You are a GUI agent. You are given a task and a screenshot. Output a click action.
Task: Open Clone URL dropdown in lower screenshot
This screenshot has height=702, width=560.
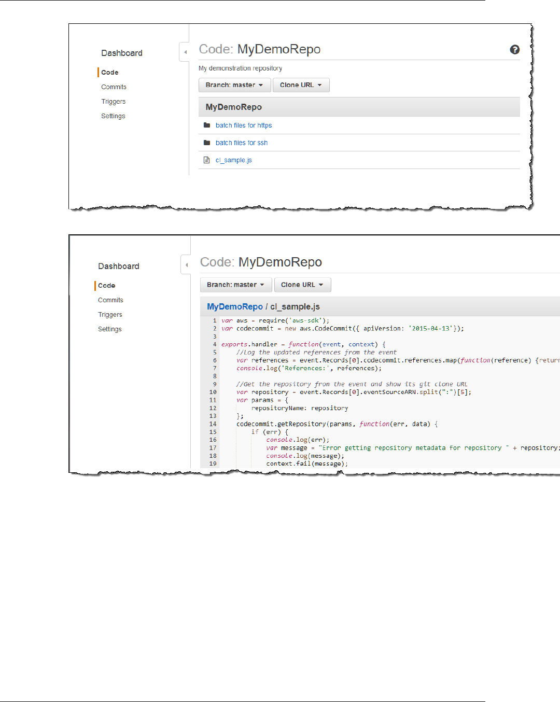tap(302, 285)
